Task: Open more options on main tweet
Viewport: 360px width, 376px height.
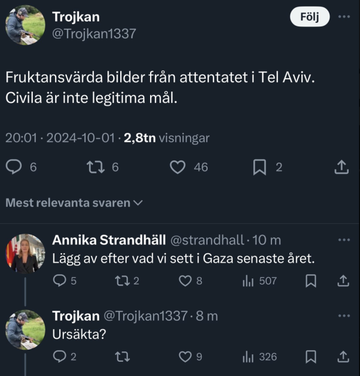Action: (x=344, y=17)
